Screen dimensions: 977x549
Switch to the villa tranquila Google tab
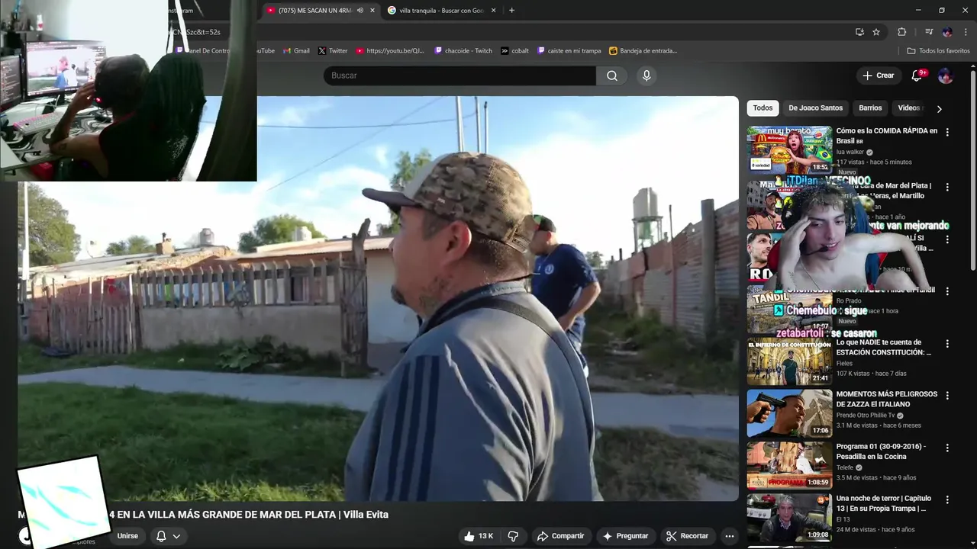440,11
